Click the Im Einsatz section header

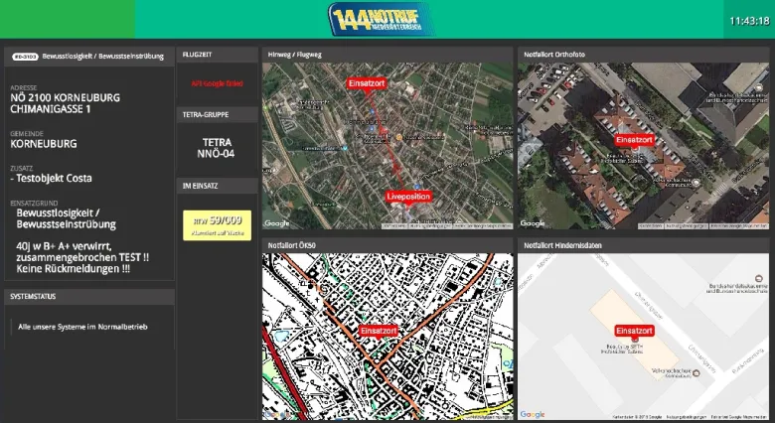[x=217, y=186]
